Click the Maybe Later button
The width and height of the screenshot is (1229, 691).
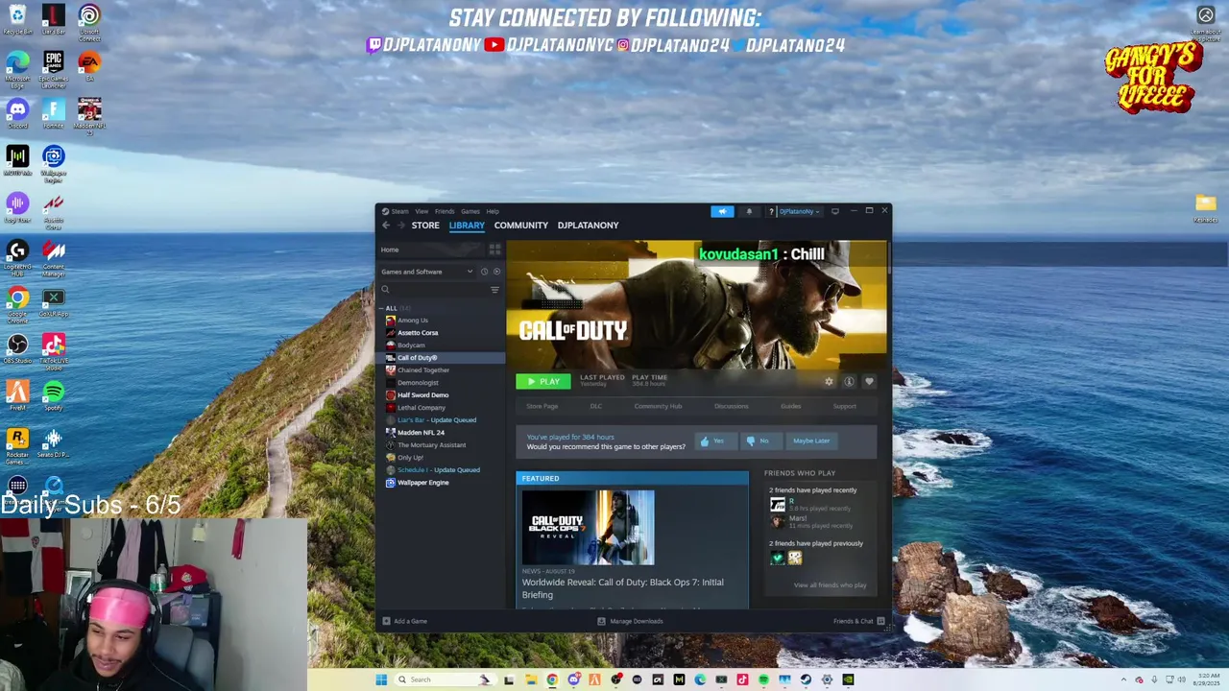tap(811, 441)
